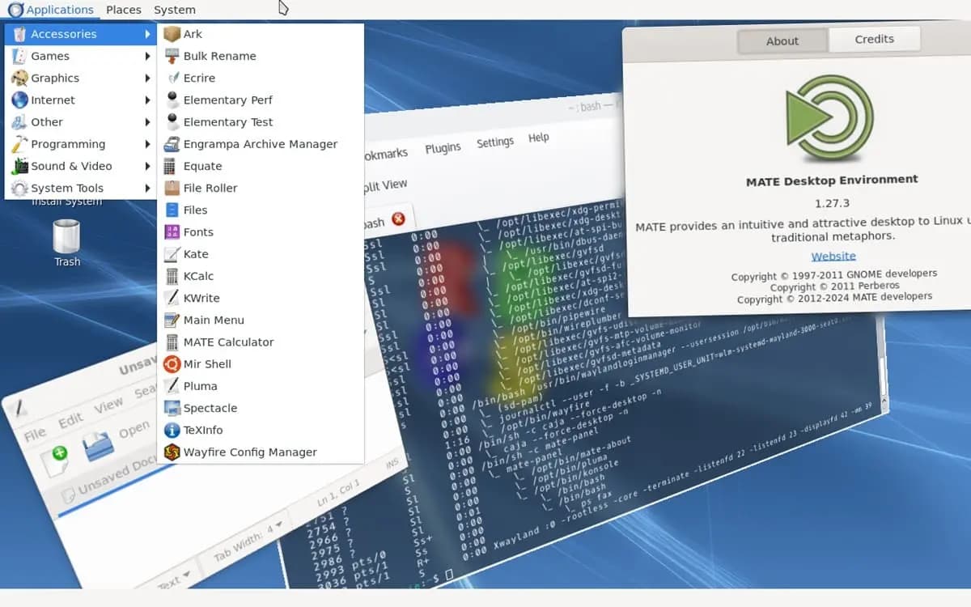Viewport: 971px width, 607px height.
Task: Open the System menu in the panel
Action: pyautogui.click(x=174, y=10)
